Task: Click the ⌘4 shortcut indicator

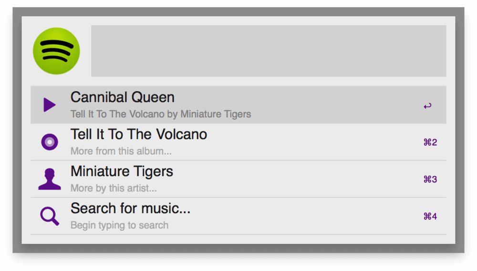Action: 430,217
